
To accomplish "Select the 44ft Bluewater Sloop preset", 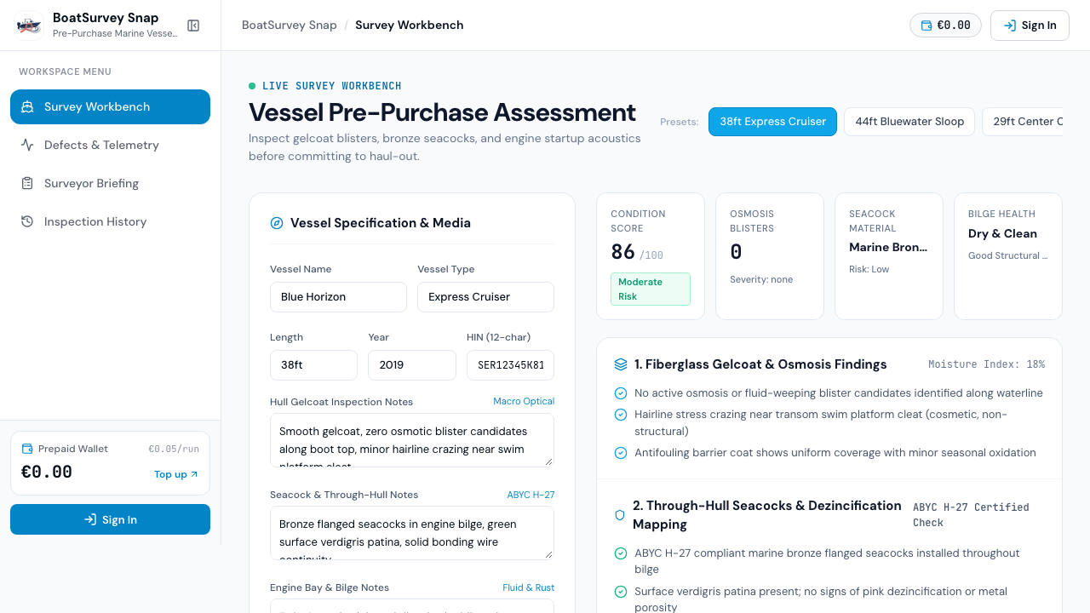I will (909, 122).
